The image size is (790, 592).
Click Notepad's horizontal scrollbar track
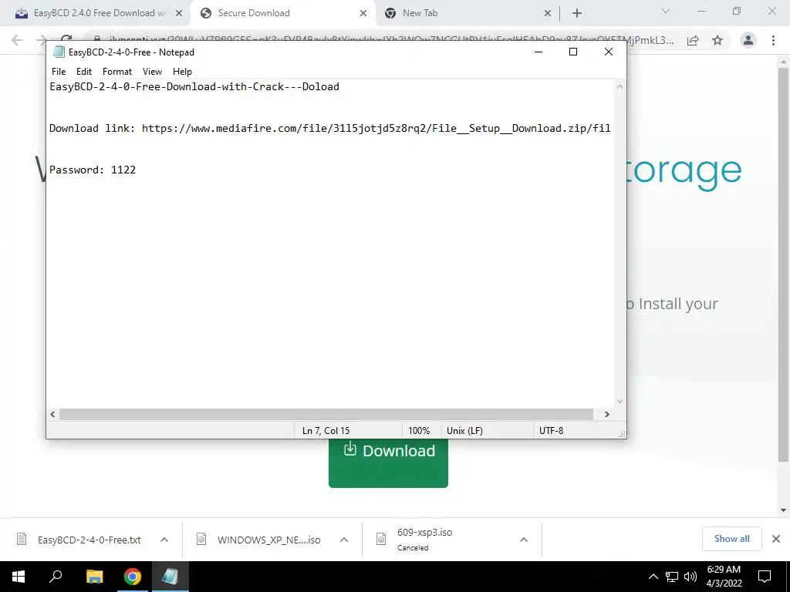tap(326, 414)
